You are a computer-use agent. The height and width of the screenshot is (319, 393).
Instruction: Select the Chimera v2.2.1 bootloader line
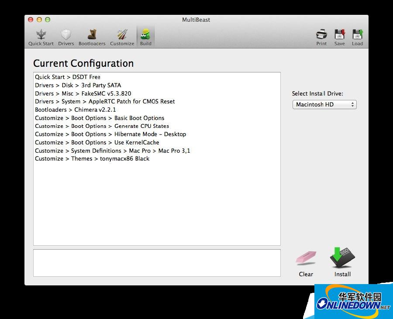point(76,110)
